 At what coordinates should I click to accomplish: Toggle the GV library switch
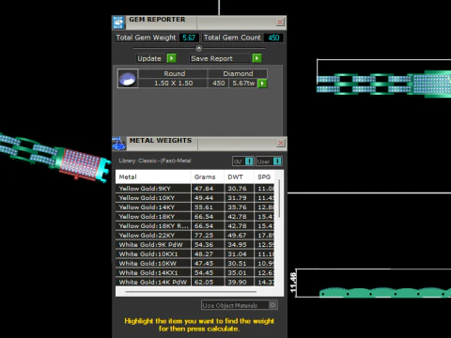[x=243, y=161]
